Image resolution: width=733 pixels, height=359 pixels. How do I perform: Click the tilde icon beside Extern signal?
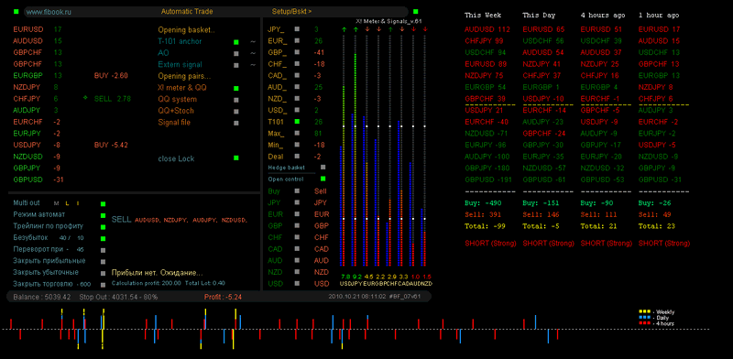tap(253, 65)
